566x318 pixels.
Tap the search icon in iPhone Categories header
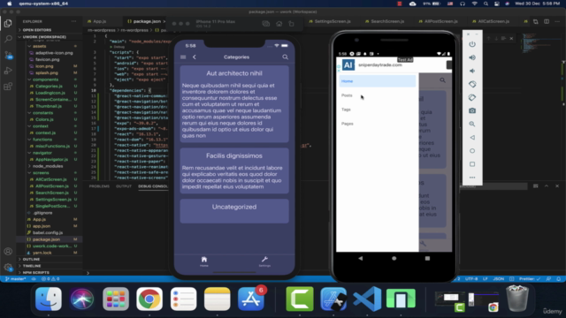(285, 57)
